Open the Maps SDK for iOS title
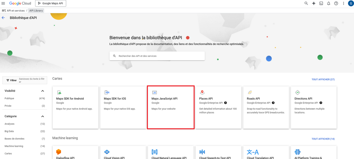This screenshot has height=159, width=354. [x=115, y=99]
